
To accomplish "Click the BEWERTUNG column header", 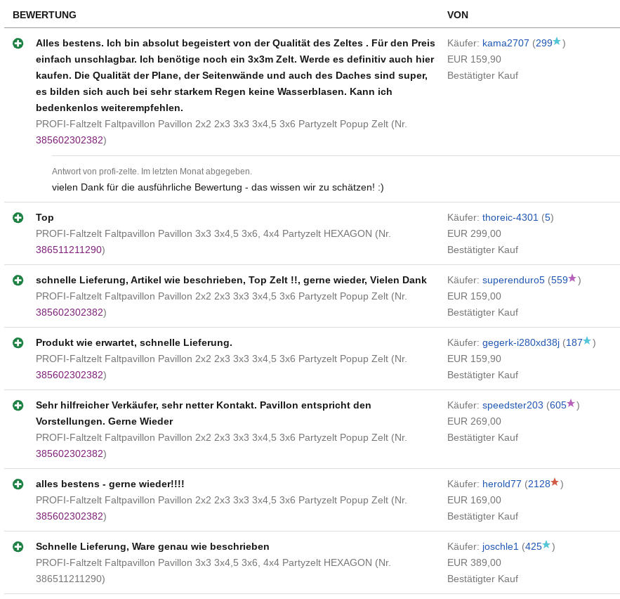I will click(44, 15).
